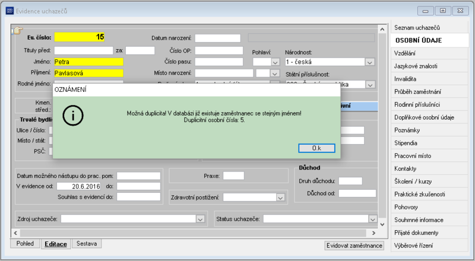Click the titles 'za' field
This screenshot has height=261, width=475.
pyautogui.click(x=140, y=50)
